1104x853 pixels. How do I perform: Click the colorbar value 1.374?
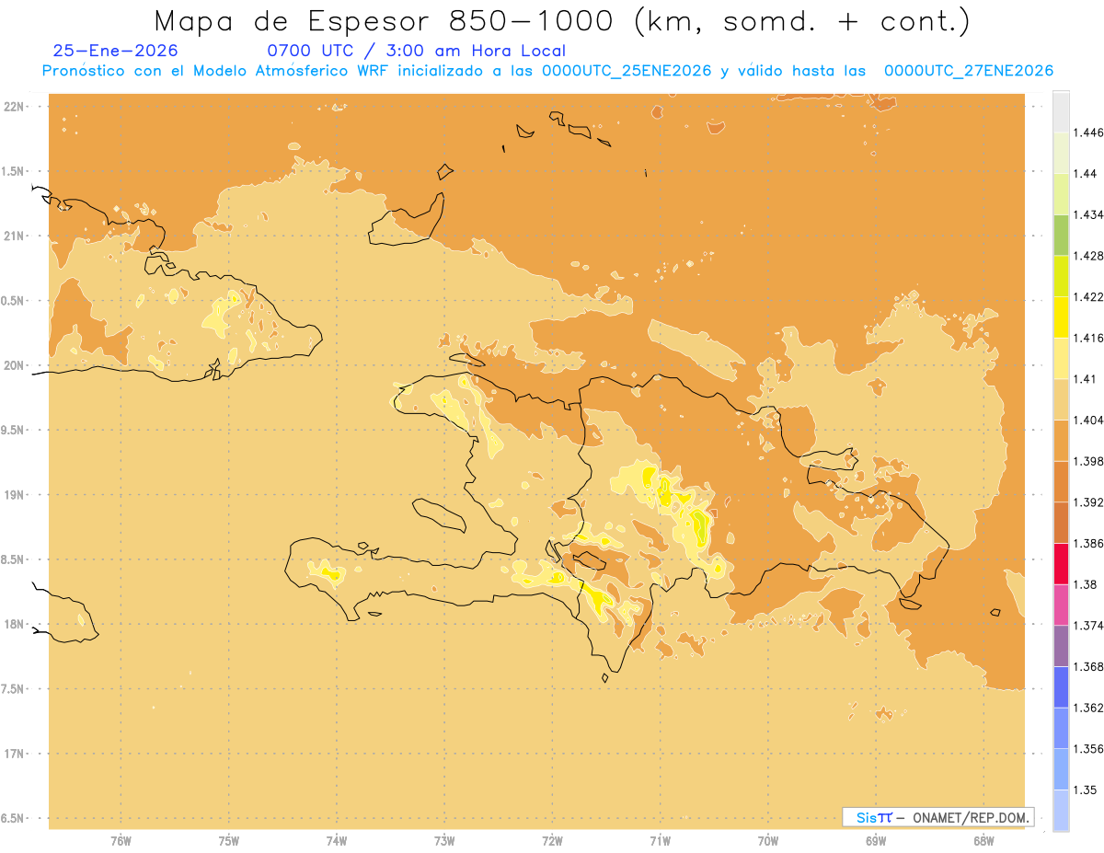tap(1089, 626)
